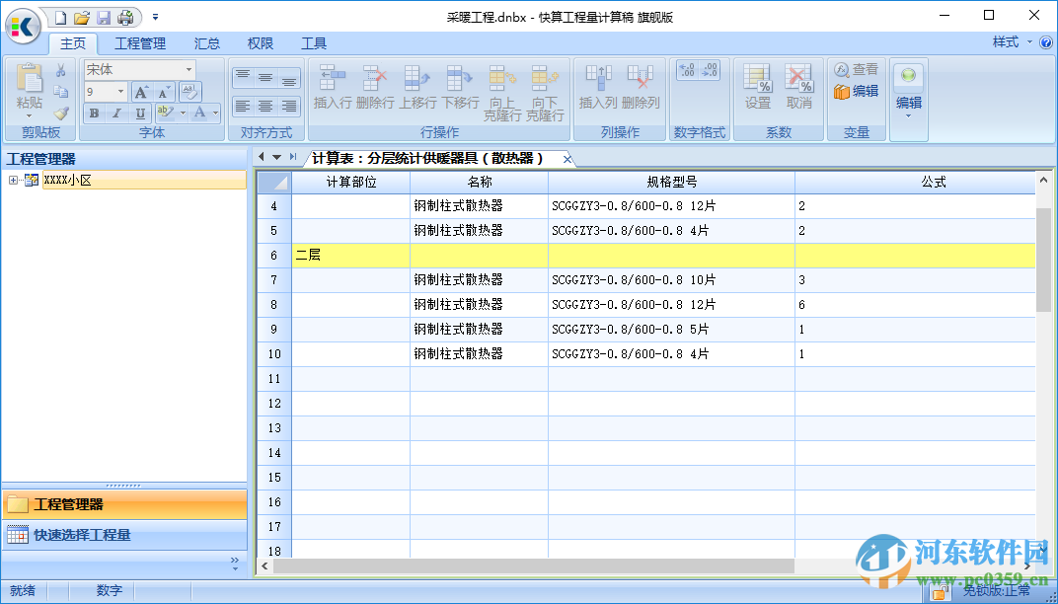Click the Save icon in quick access toolbar
Viewport: 1058px width, 604px height.
tap(104, 17)
